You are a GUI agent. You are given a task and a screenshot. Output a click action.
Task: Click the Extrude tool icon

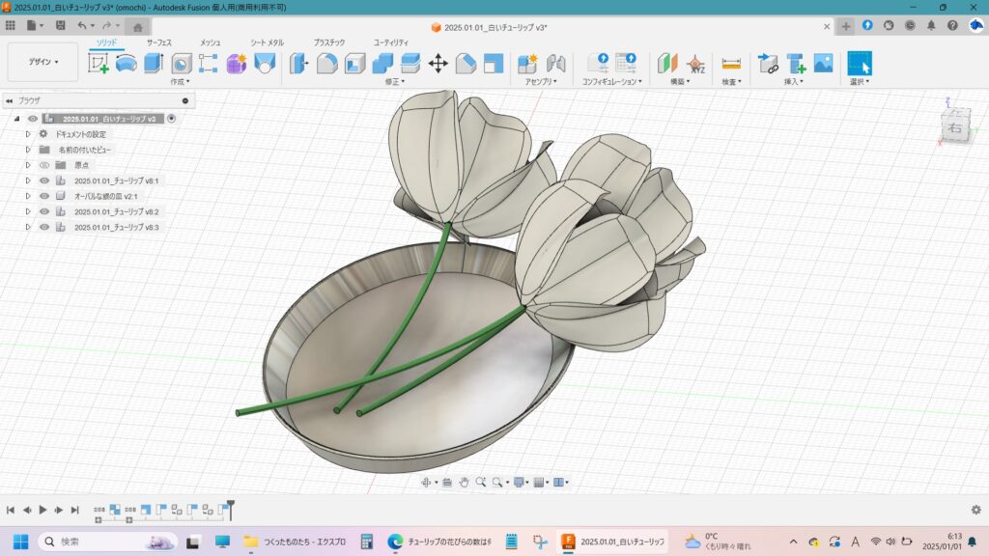154,64
